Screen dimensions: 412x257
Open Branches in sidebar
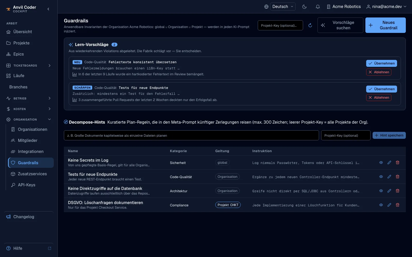point(29,87)
